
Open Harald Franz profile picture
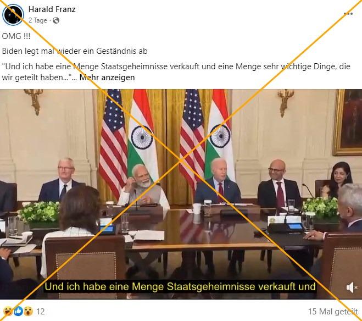tap(13, 14)
